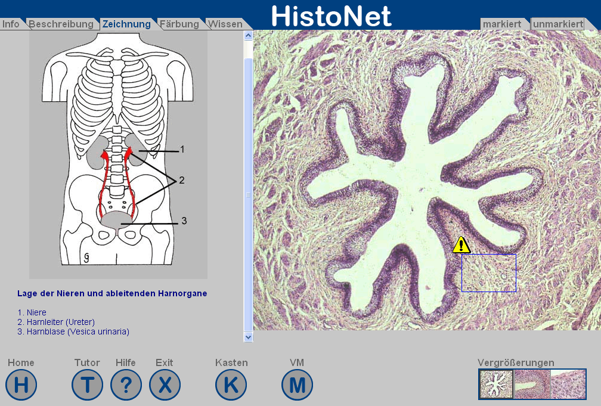
Task: Open the Kasten (K) icon
Action: click(x=231, y=385)
